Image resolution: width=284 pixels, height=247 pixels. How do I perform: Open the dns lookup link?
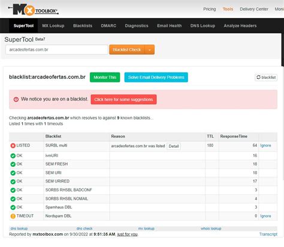click(x=19, y=228)
